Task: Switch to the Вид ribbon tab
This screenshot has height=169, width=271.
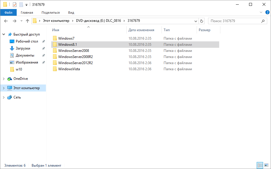Action: (x=71, y=13)
